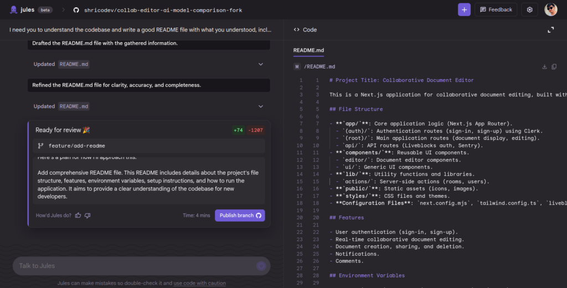Viewport: 567px width, 288px height.
Task: Click the +74 additions badge
Action: [238, 130]
